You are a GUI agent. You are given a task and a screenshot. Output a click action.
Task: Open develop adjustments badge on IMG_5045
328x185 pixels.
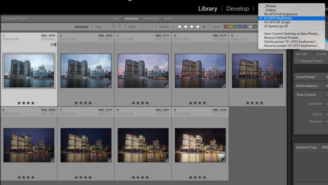109,85
